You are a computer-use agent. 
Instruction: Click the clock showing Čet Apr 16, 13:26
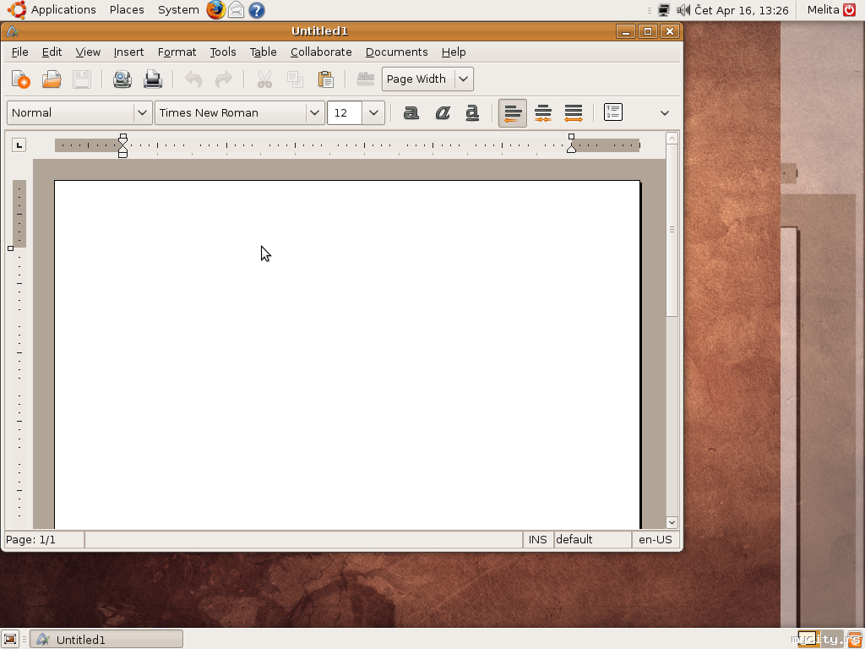(742, 10)
